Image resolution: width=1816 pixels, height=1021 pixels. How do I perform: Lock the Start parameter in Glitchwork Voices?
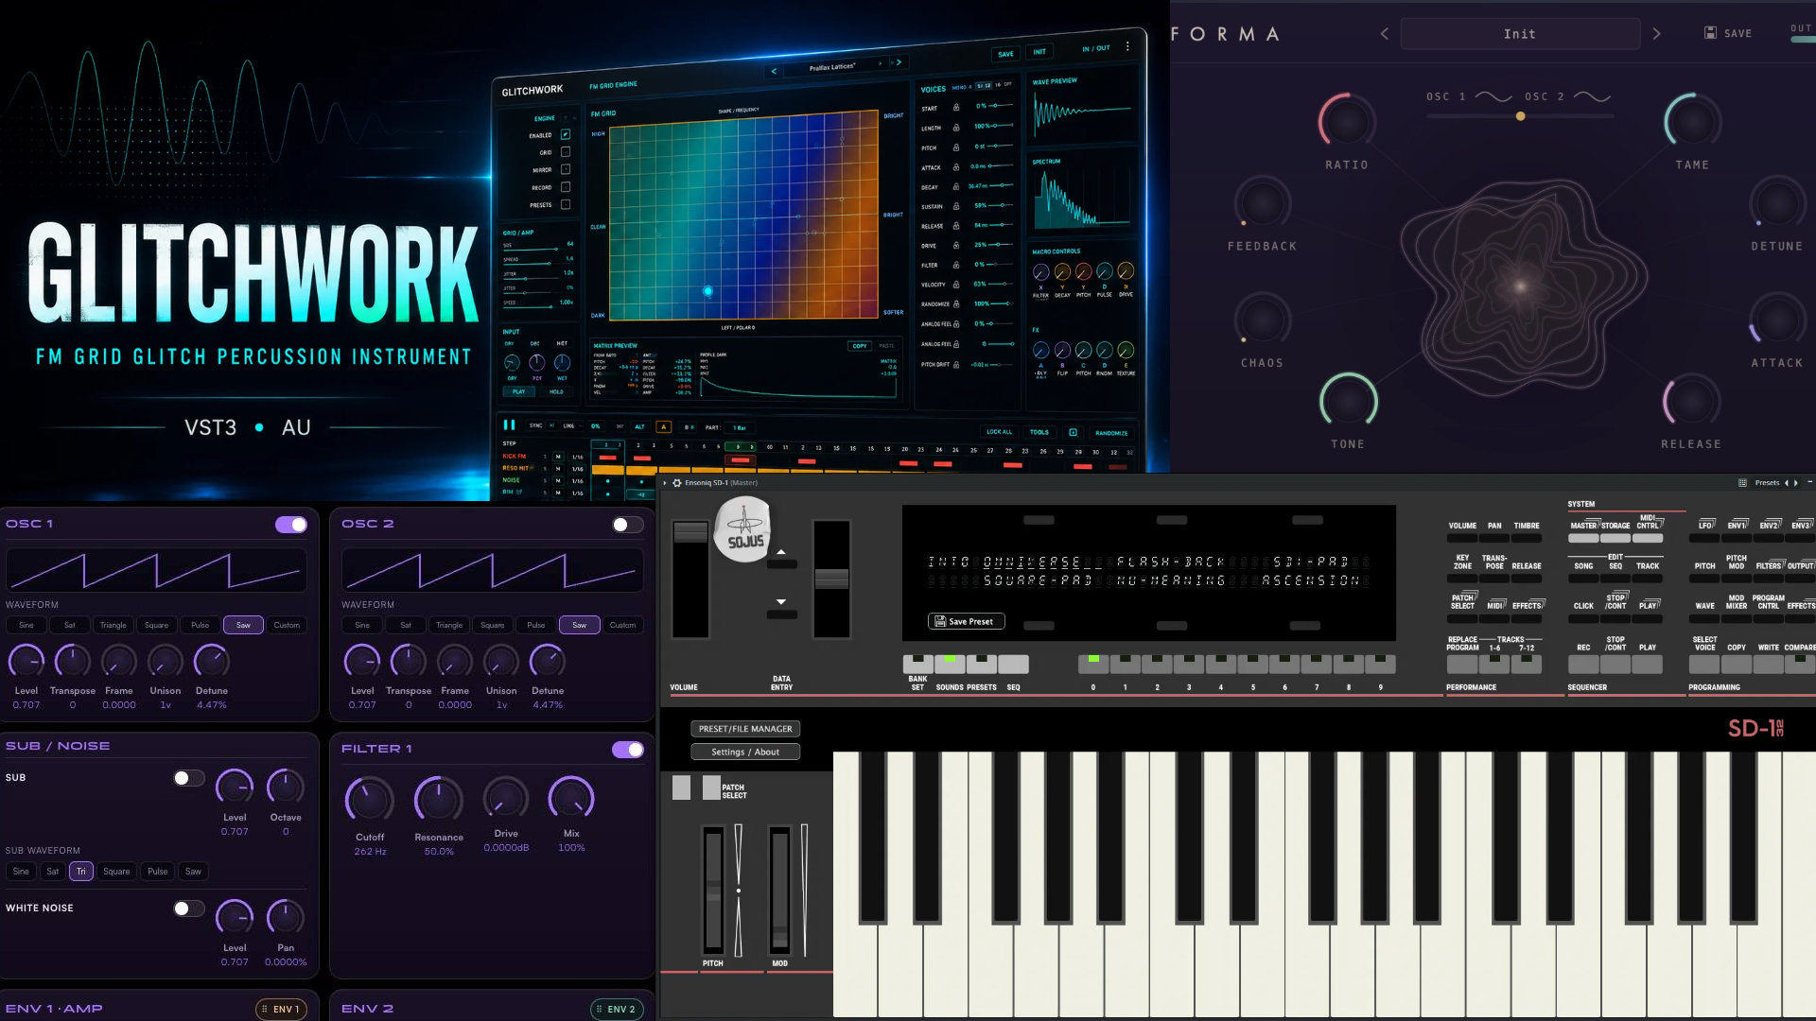point(956,107)
